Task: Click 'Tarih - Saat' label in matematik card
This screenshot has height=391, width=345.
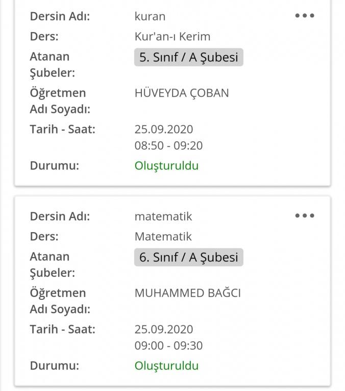Action: coord(62,329)
